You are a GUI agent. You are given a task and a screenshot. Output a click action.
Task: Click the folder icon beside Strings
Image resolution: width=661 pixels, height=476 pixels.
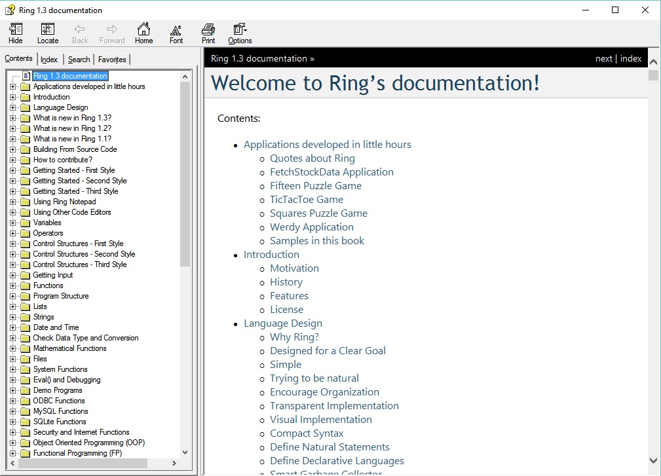click(x=26, y=317)
